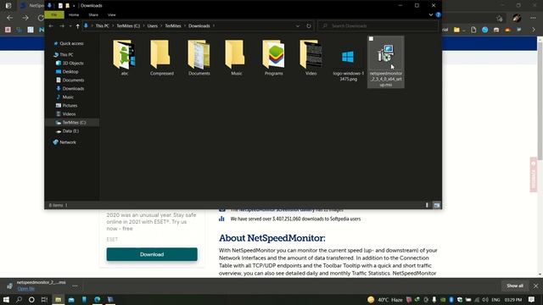
Task: Click TecMites (C:) in address breadcrumb
Action: [128, 26]
